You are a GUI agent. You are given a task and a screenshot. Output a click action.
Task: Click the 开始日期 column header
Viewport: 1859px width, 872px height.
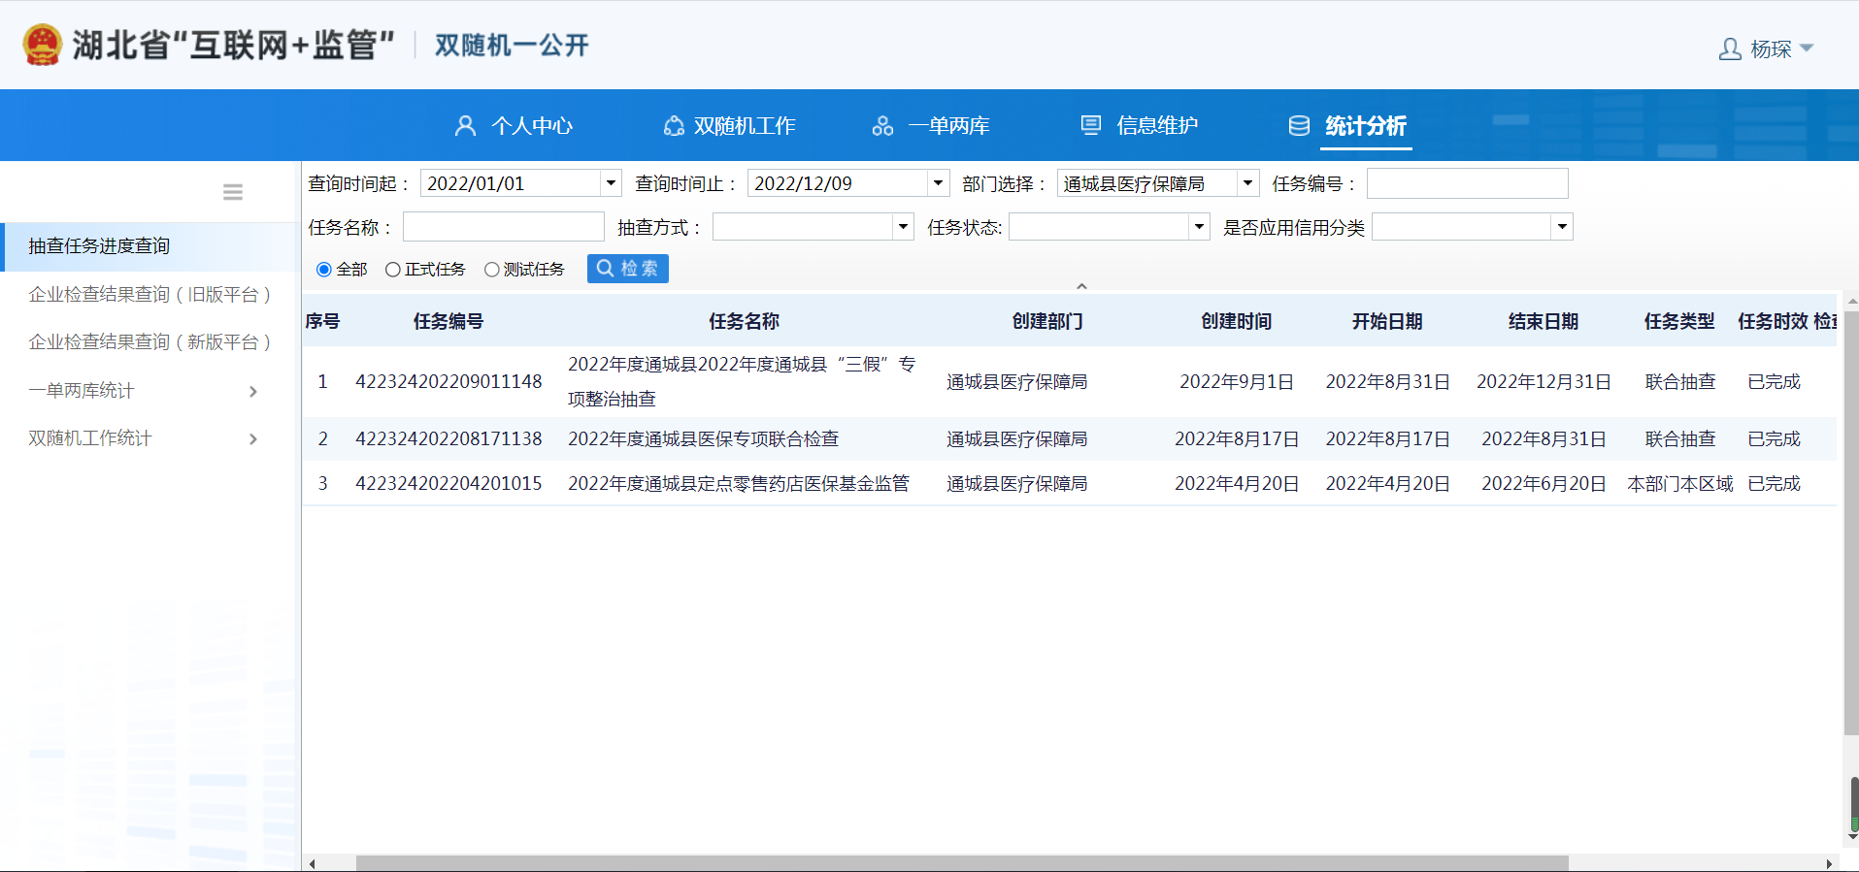[x=1388, y=321]
